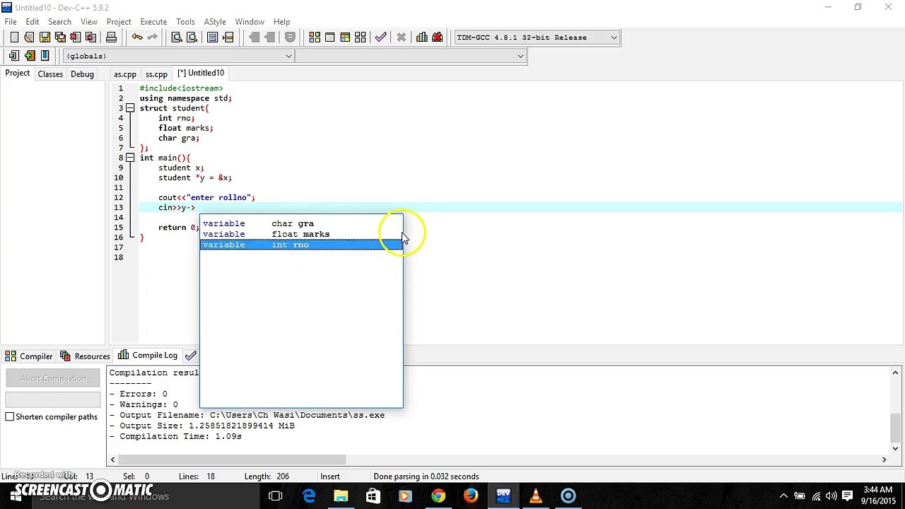Screen dimensions: 905x509
Task: Select 'int rno' autocomplete suggestion
Action: click(x=301, y=245)
